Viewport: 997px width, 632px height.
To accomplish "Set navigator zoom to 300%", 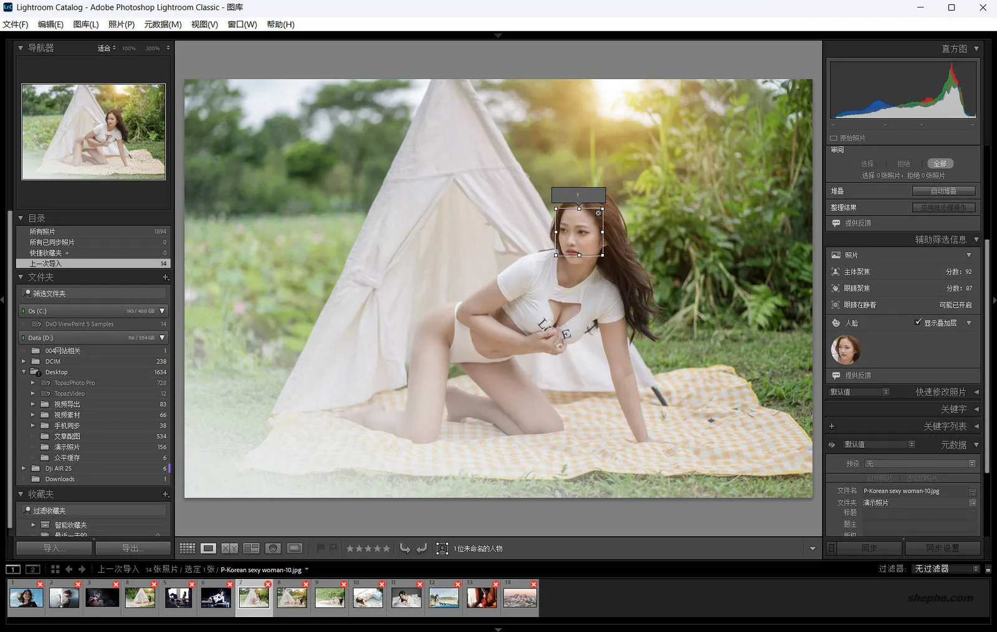I will pyautogui.click(x=153, y=48).
